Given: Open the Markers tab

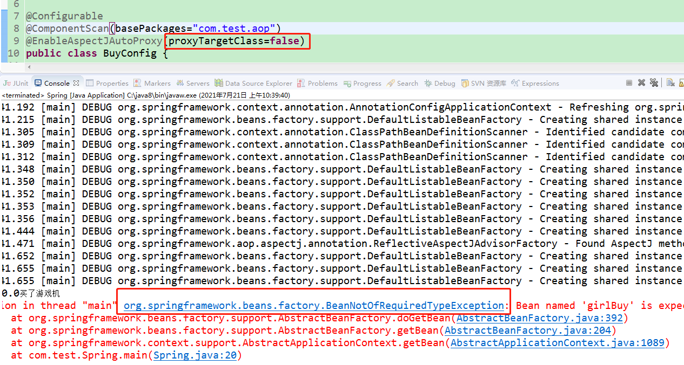Looking at the screenshot, I should point(152,83).
